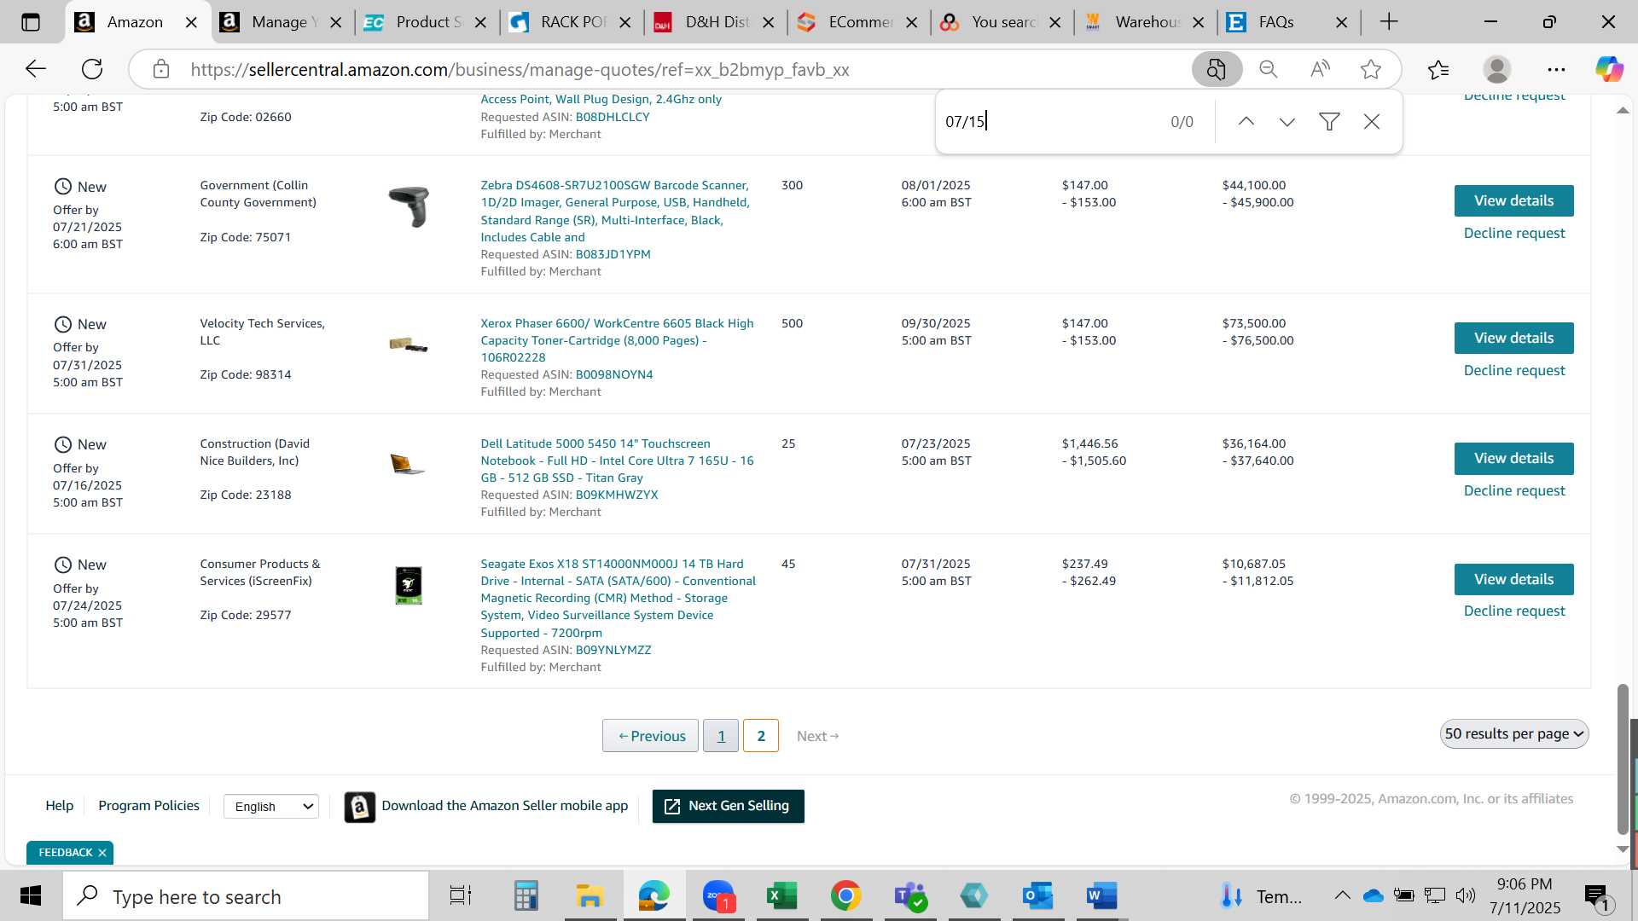Click the browser back arrow
This screenshot has width=1638, height=921.
[x=35, y=69]
